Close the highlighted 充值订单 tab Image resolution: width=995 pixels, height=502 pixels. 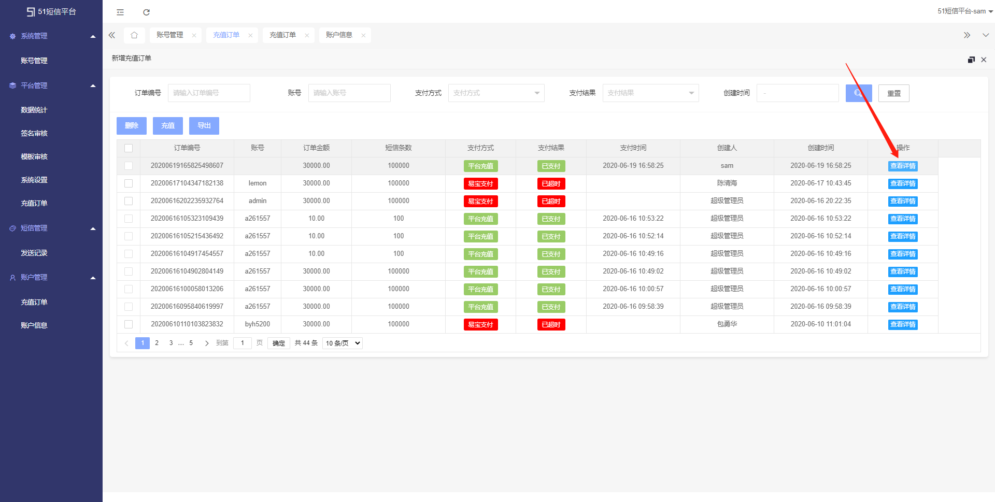click(x=250, y=35)
